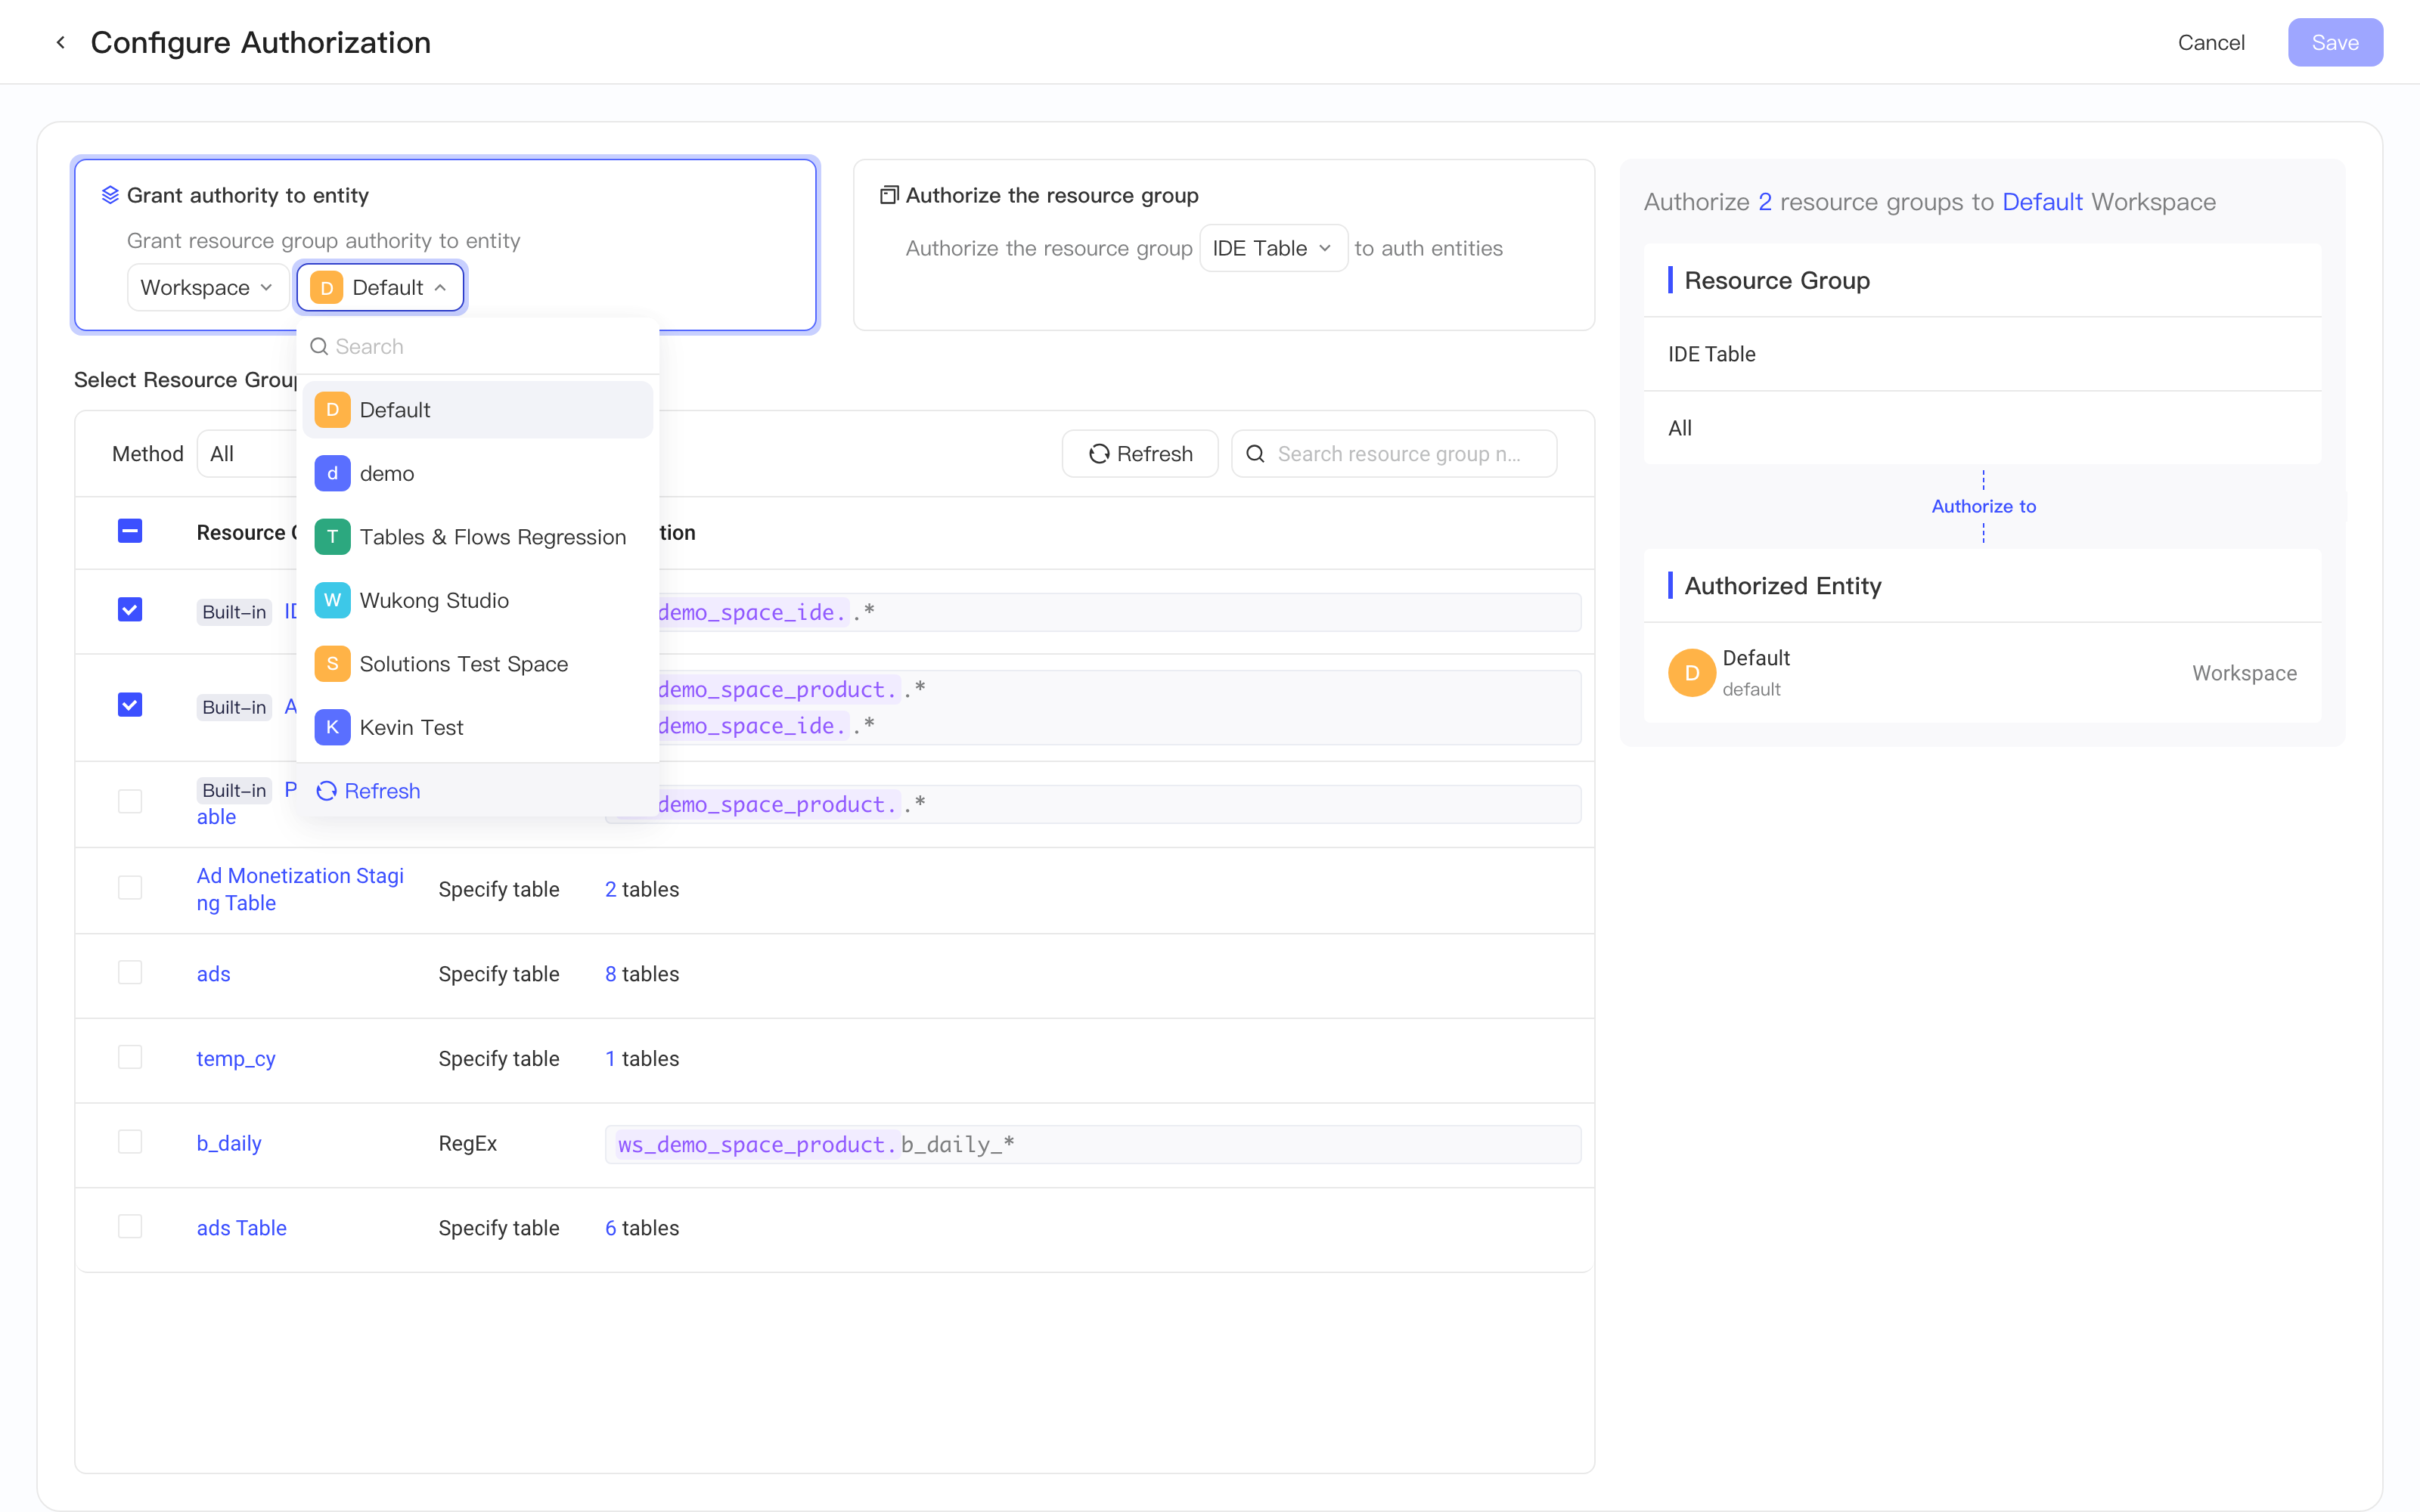The image size is (2420, 1512).
Task: Choose Wukong Studio workspace option
Action: (x=478, y=600)
